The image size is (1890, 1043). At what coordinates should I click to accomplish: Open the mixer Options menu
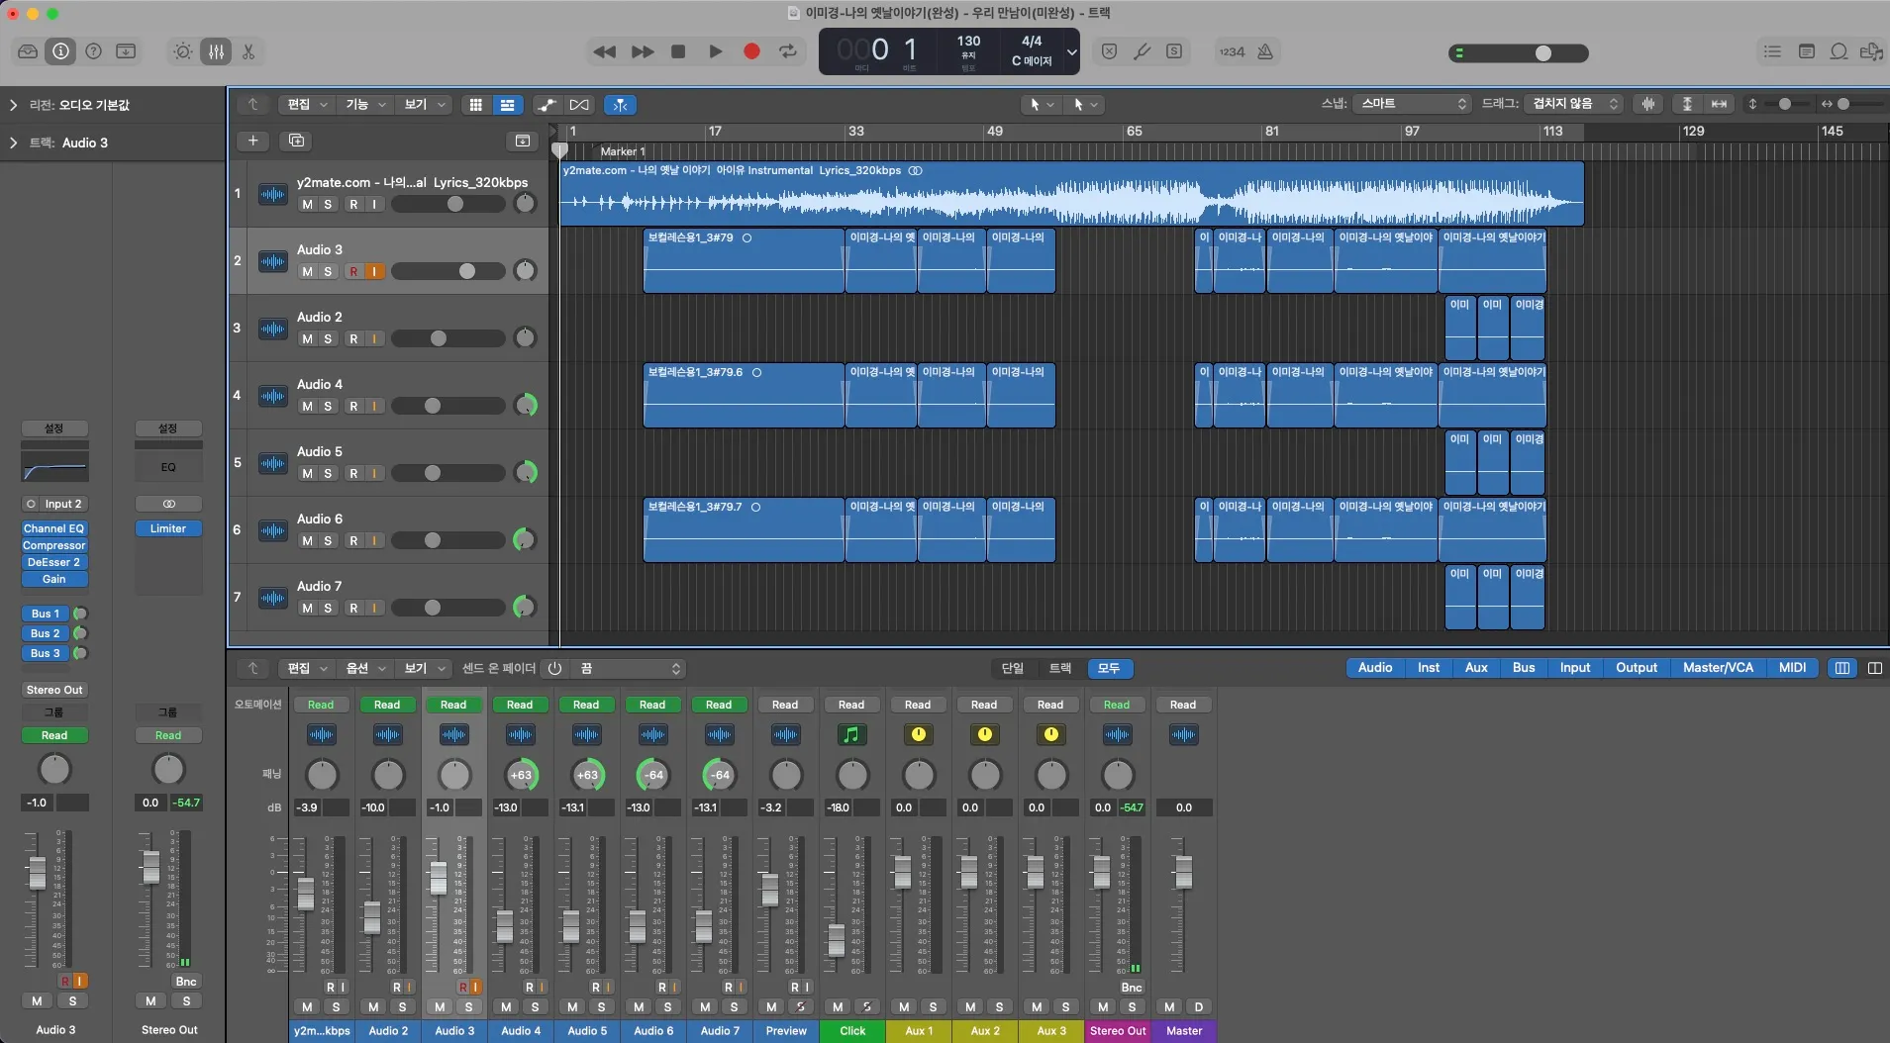(364, 669)
